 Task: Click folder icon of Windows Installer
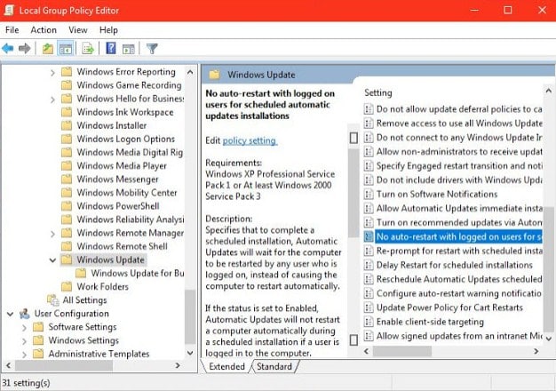[x=67, y=125]
